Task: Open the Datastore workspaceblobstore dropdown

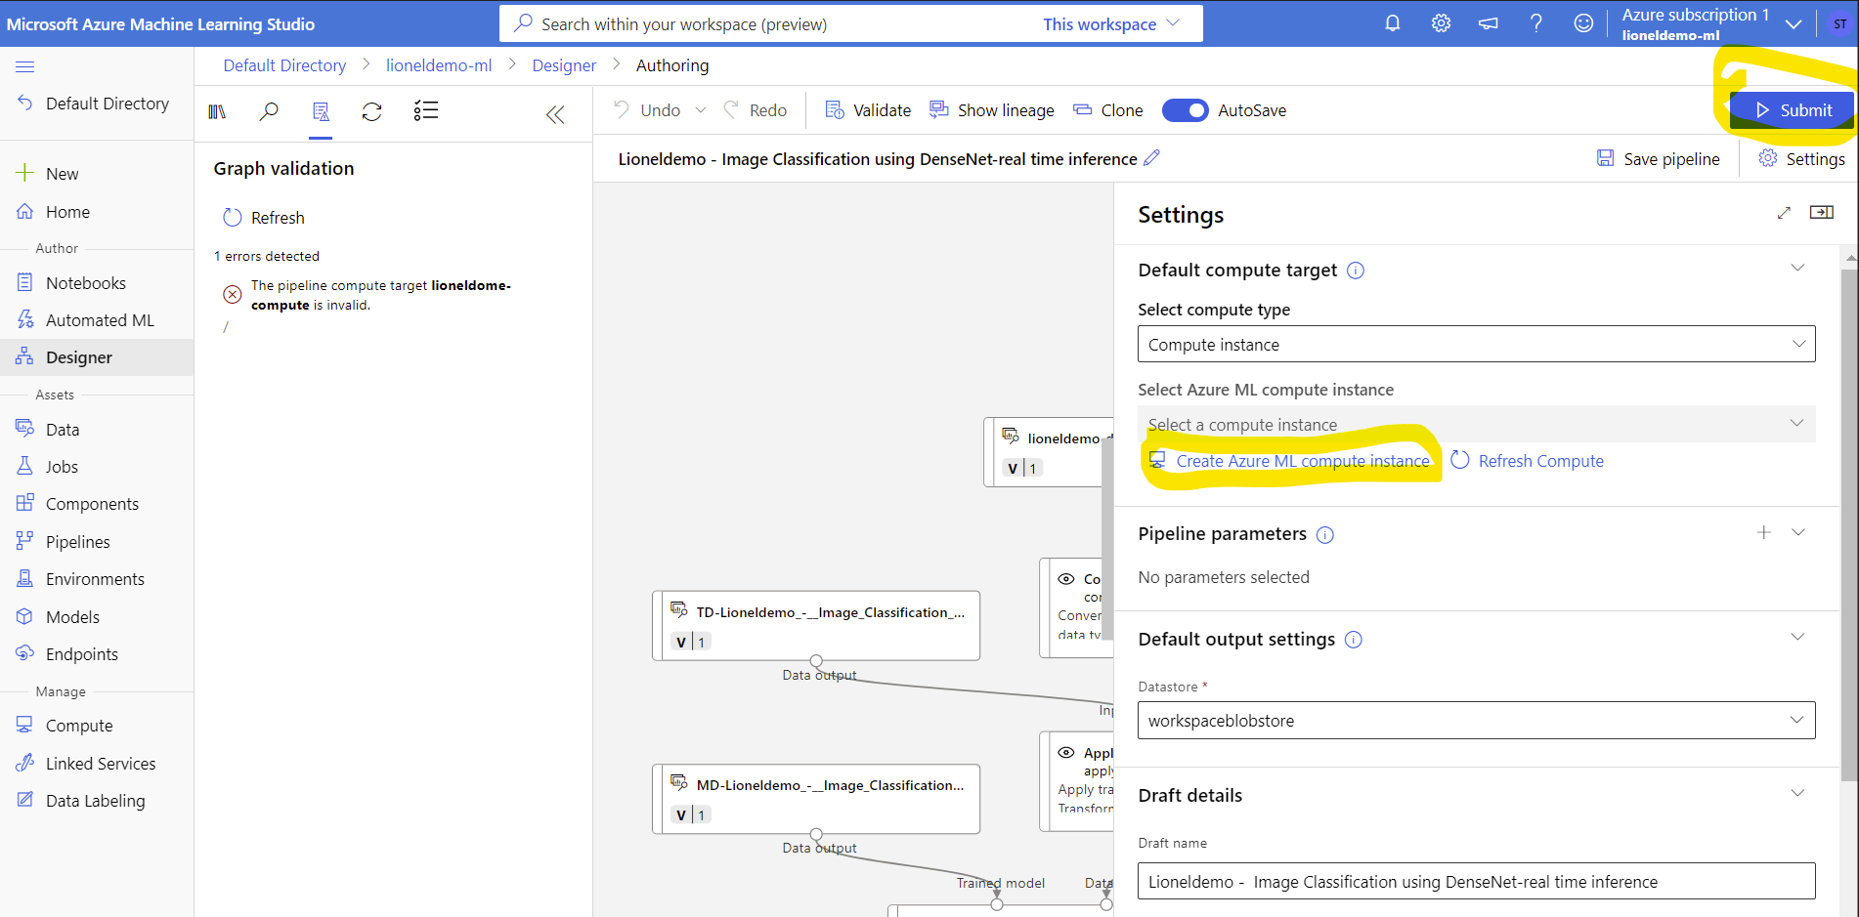Action: point(1477,720)
